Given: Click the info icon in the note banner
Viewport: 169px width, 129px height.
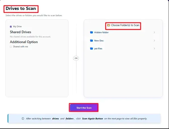Looking at the screenshot, I should [23, 119].
